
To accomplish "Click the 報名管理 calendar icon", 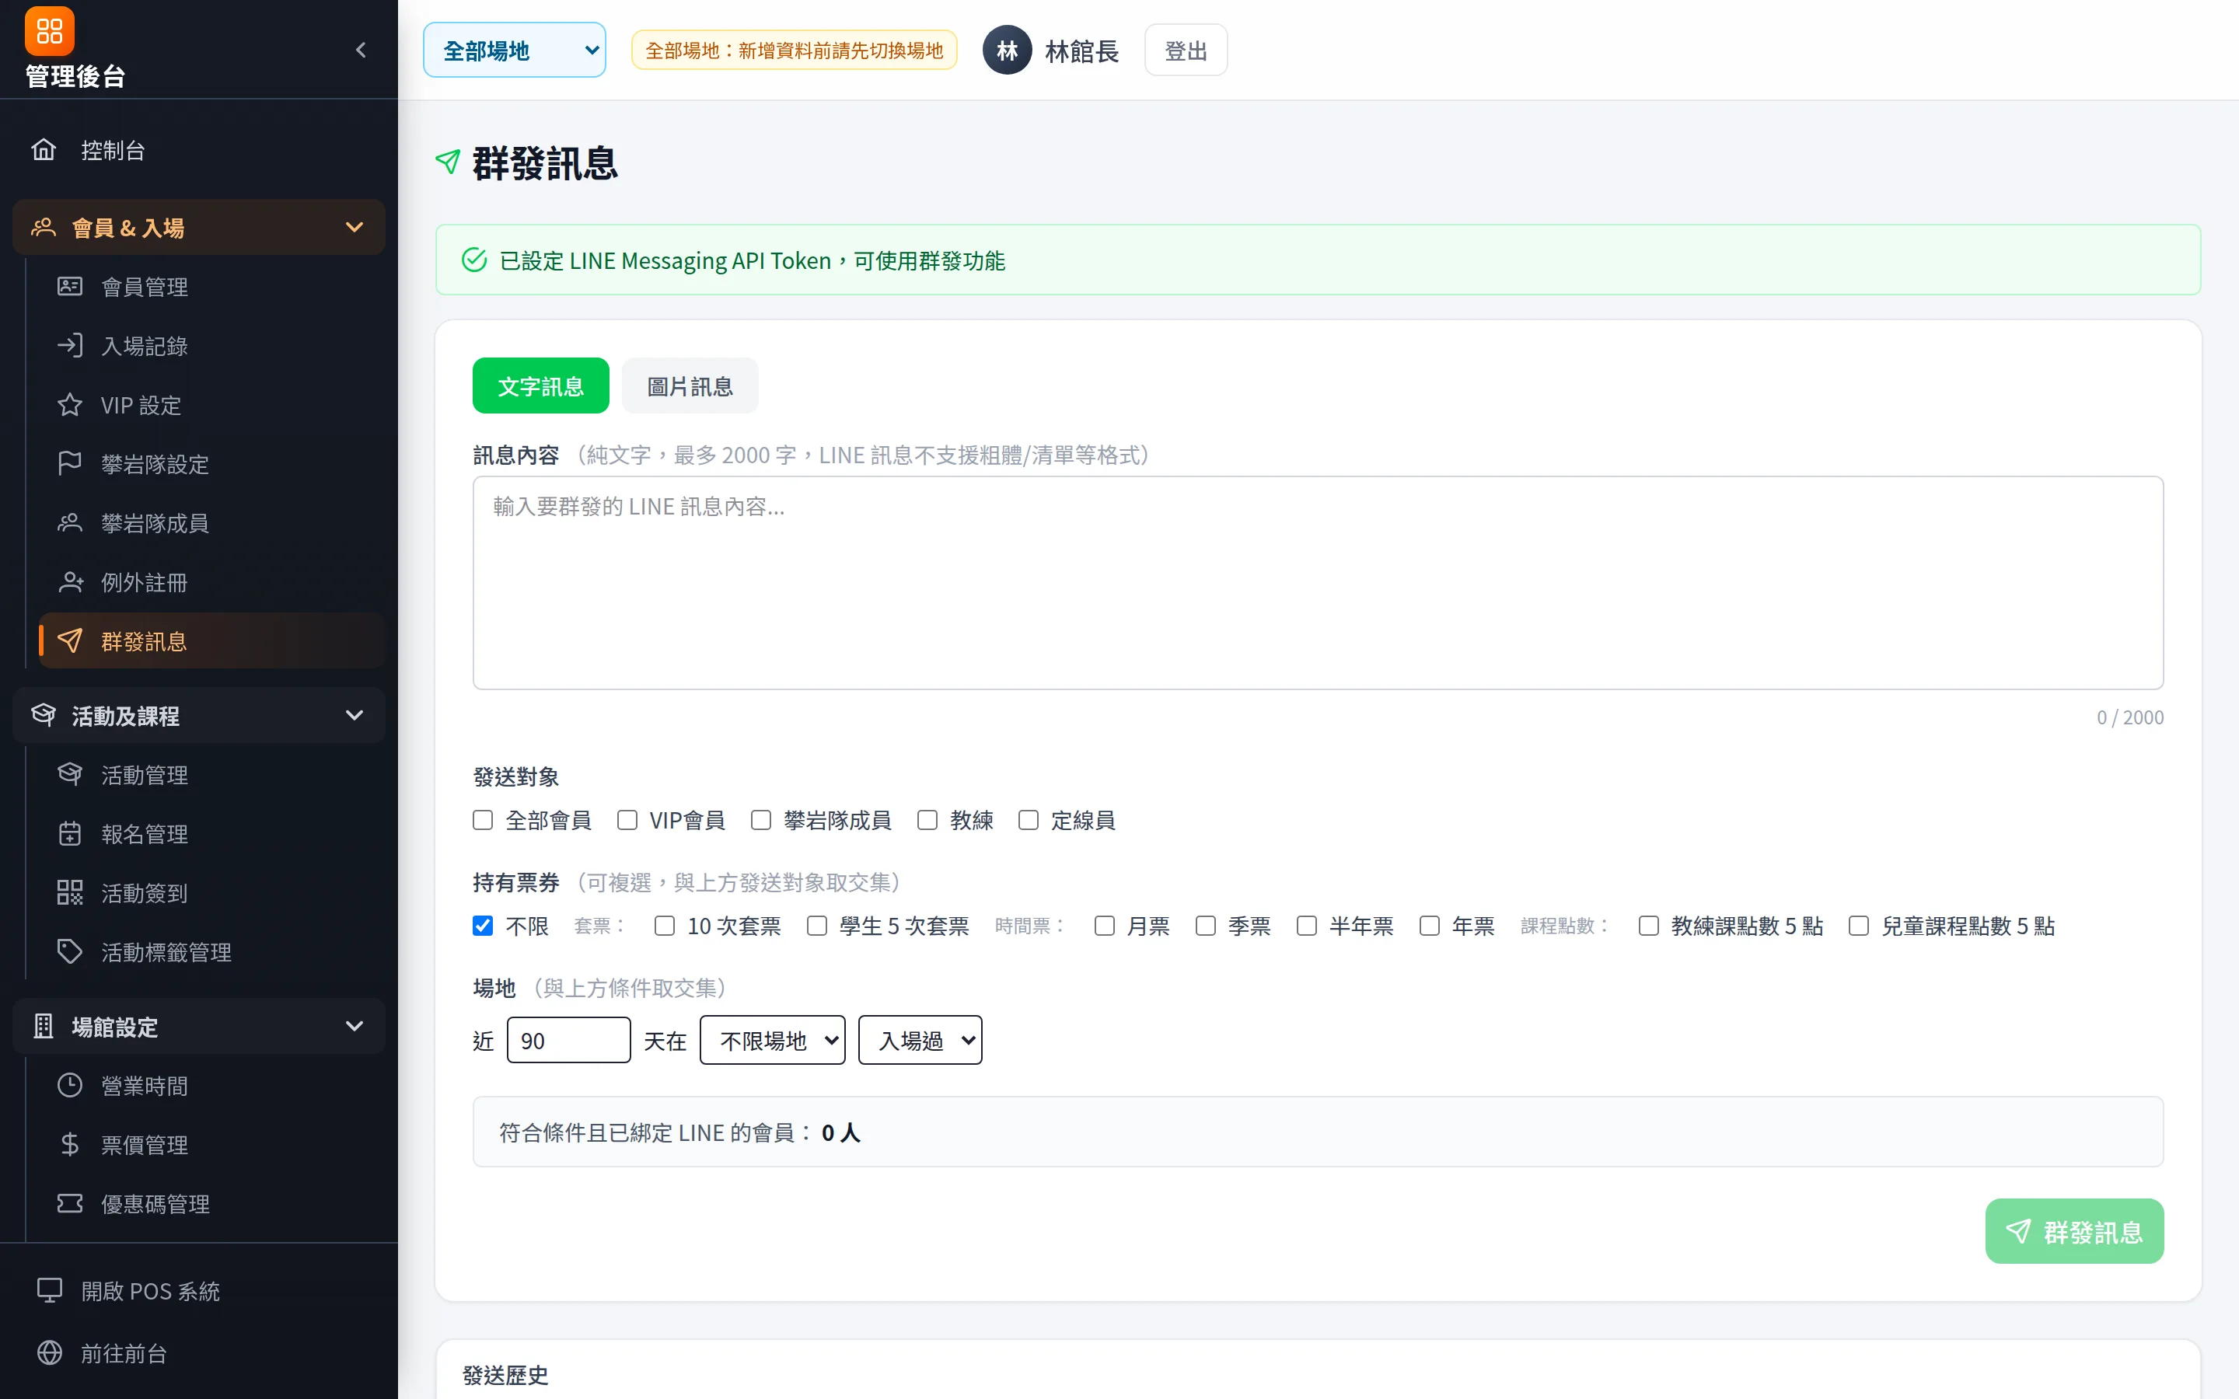I will point(69,834).
